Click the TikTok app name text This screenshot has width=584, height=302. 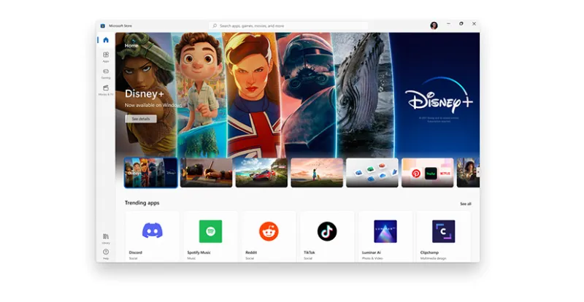tap(309, 252)
